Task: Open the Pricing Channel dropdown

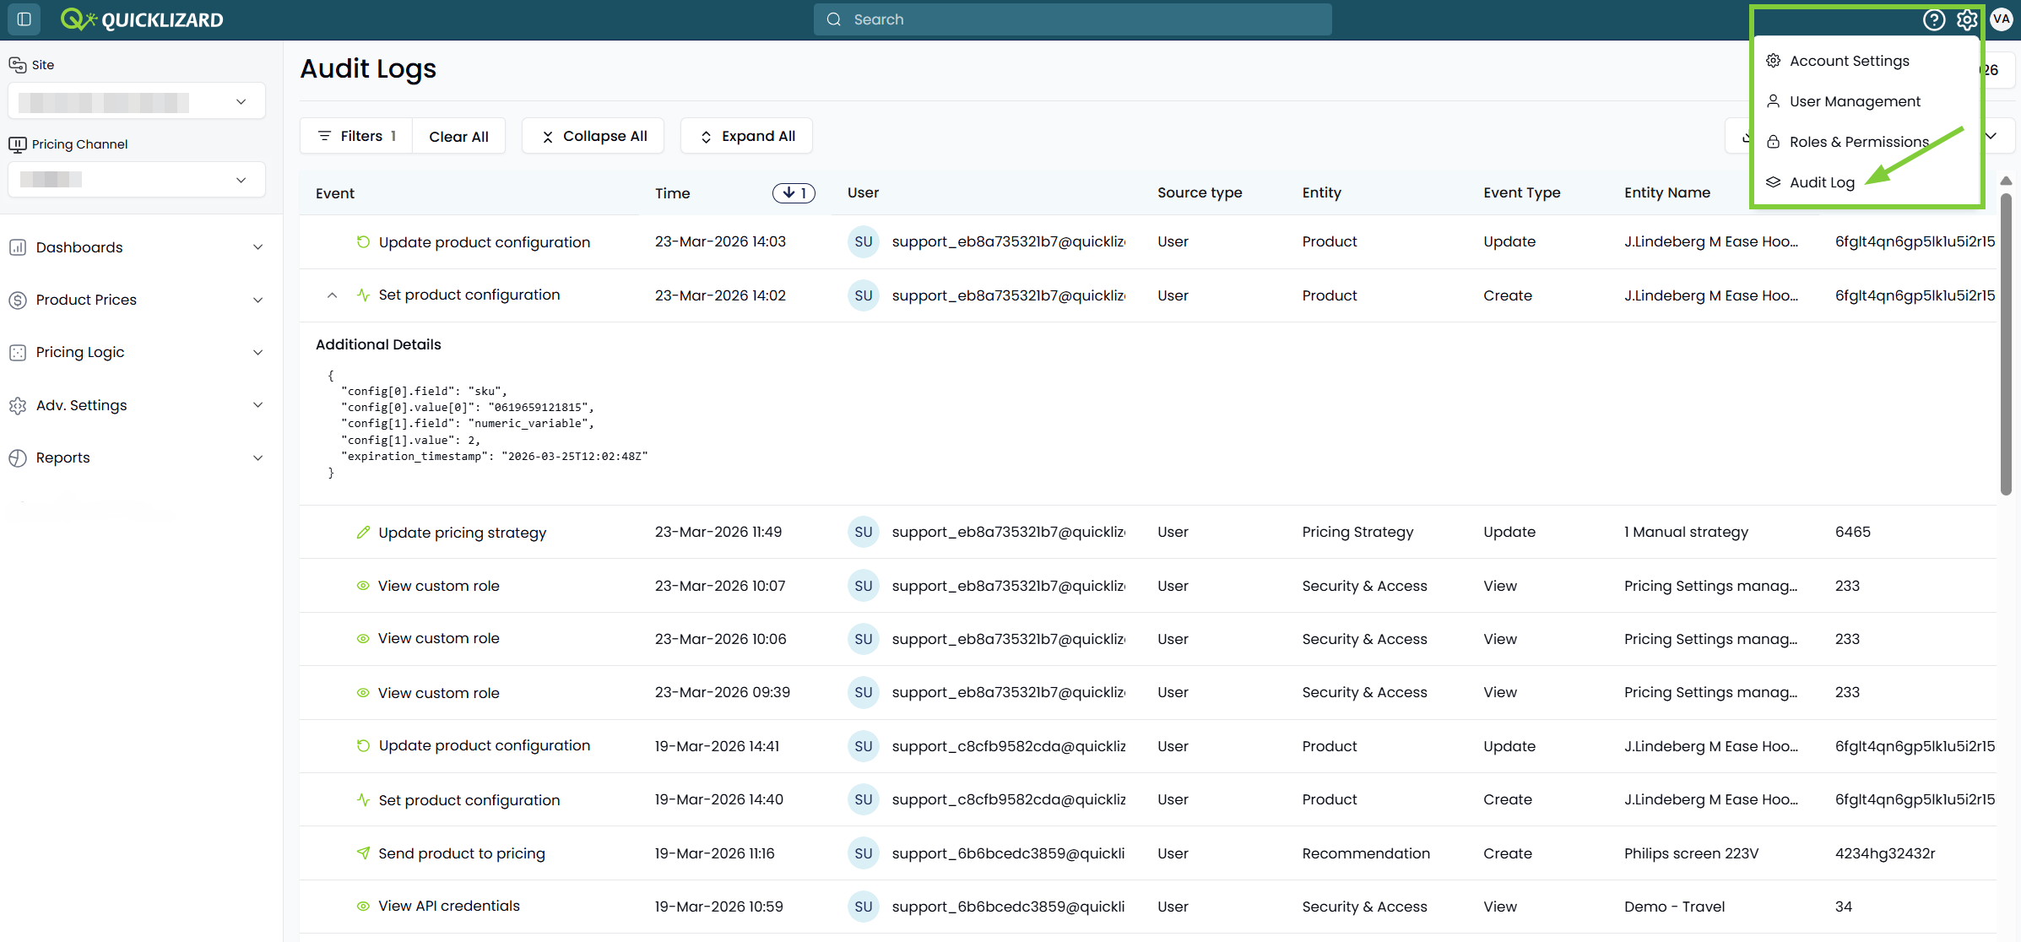Action: click(x=137, y=180)
